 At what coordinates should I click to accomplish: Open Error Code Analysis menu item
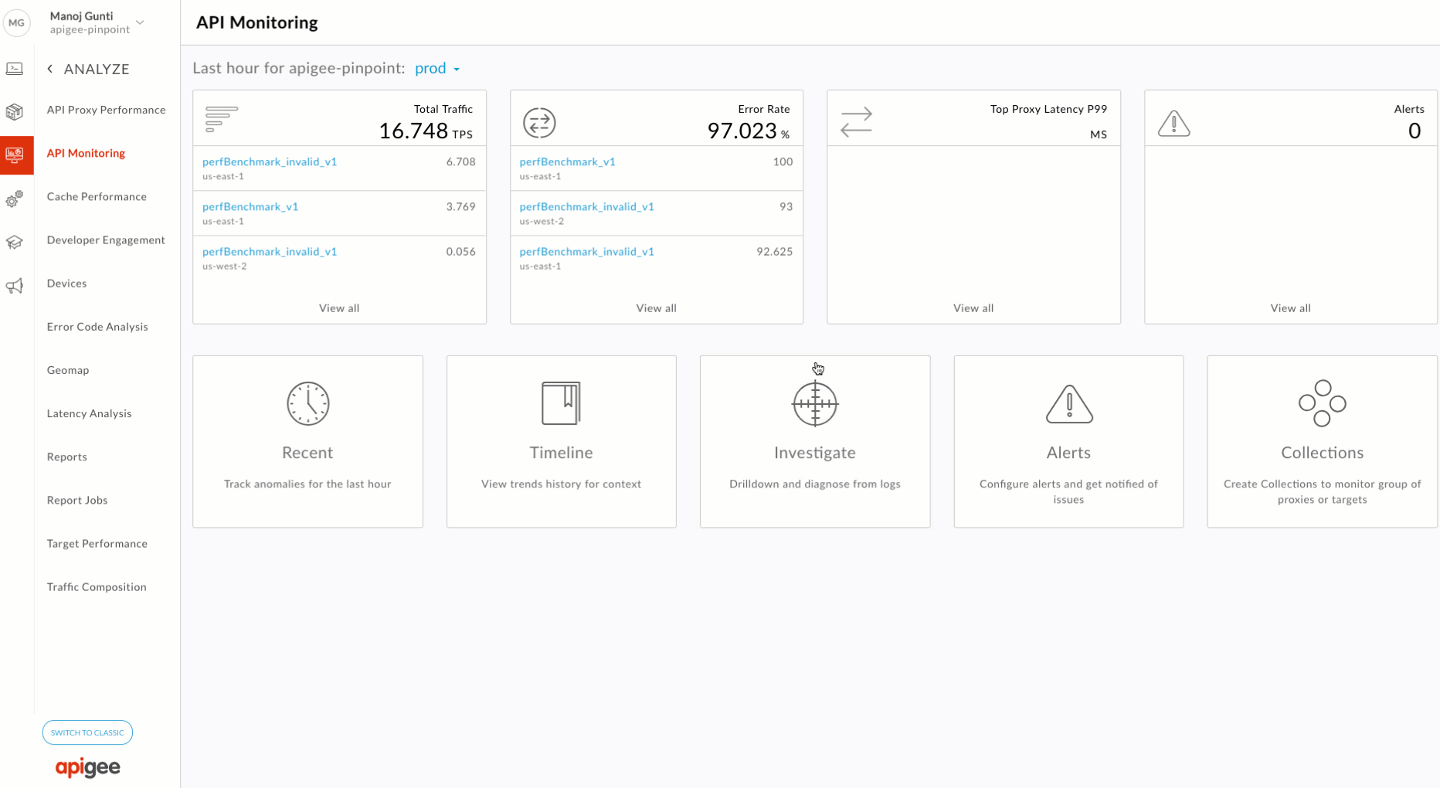[x=97, y=327]
